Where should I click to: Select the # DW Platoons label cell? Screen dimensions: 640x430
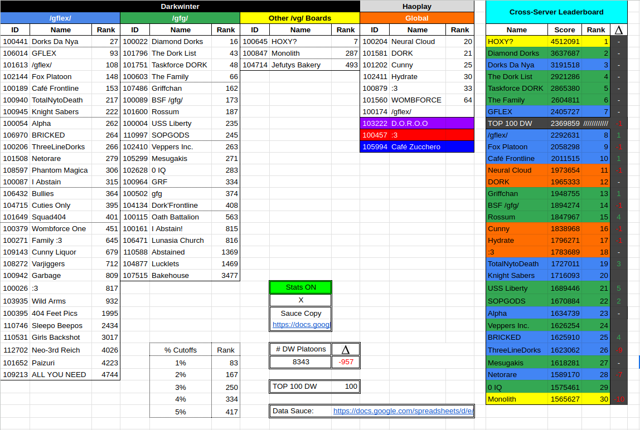pos(301,349)
